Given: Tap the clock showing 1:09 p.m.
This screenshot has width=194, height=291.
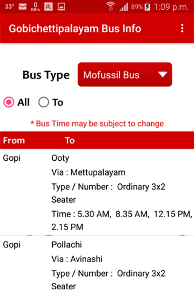Looking at the screenshot, I should 172,6.
